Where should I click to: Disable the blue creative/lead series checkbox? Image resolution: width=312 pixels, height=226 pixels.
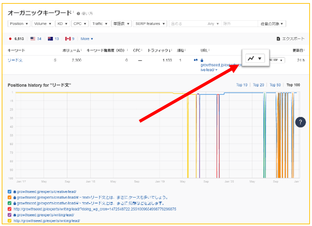pos(9,191)
